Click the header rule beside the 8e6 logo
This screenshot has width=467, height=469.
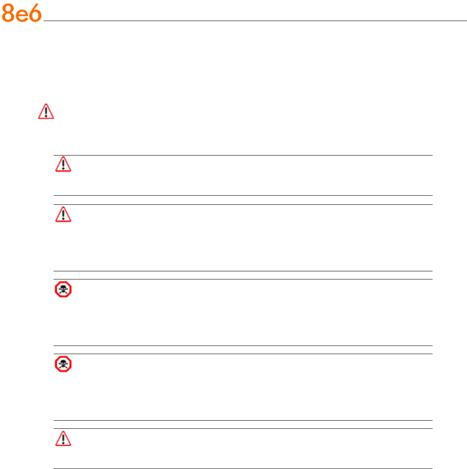254,21
